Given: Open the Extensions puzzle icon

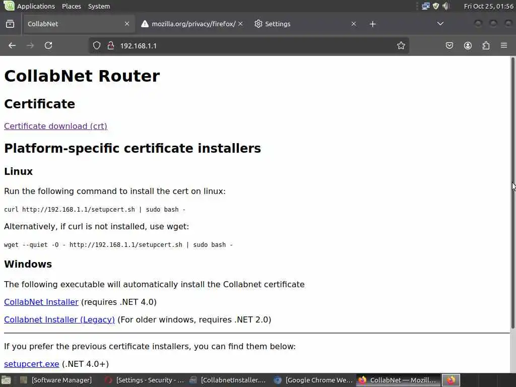Looking at the screenshot, I should pos(486,45).
